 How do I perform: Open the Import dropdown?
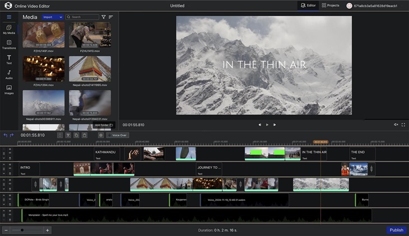click(x=52, y=17)
